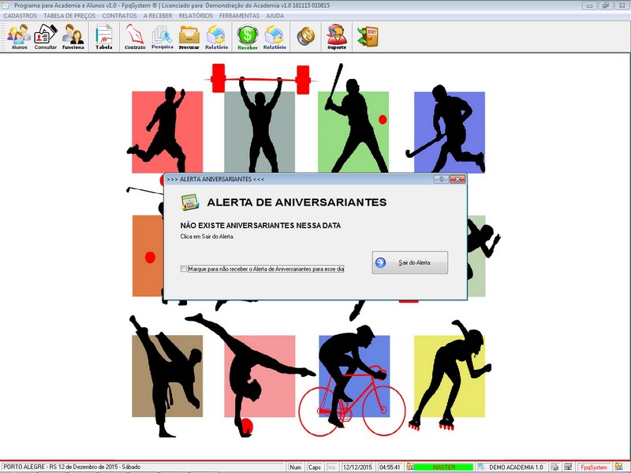Open Relatório icon next to Procurar
Viewport: 631px width, 473px height.
point(216,36)
